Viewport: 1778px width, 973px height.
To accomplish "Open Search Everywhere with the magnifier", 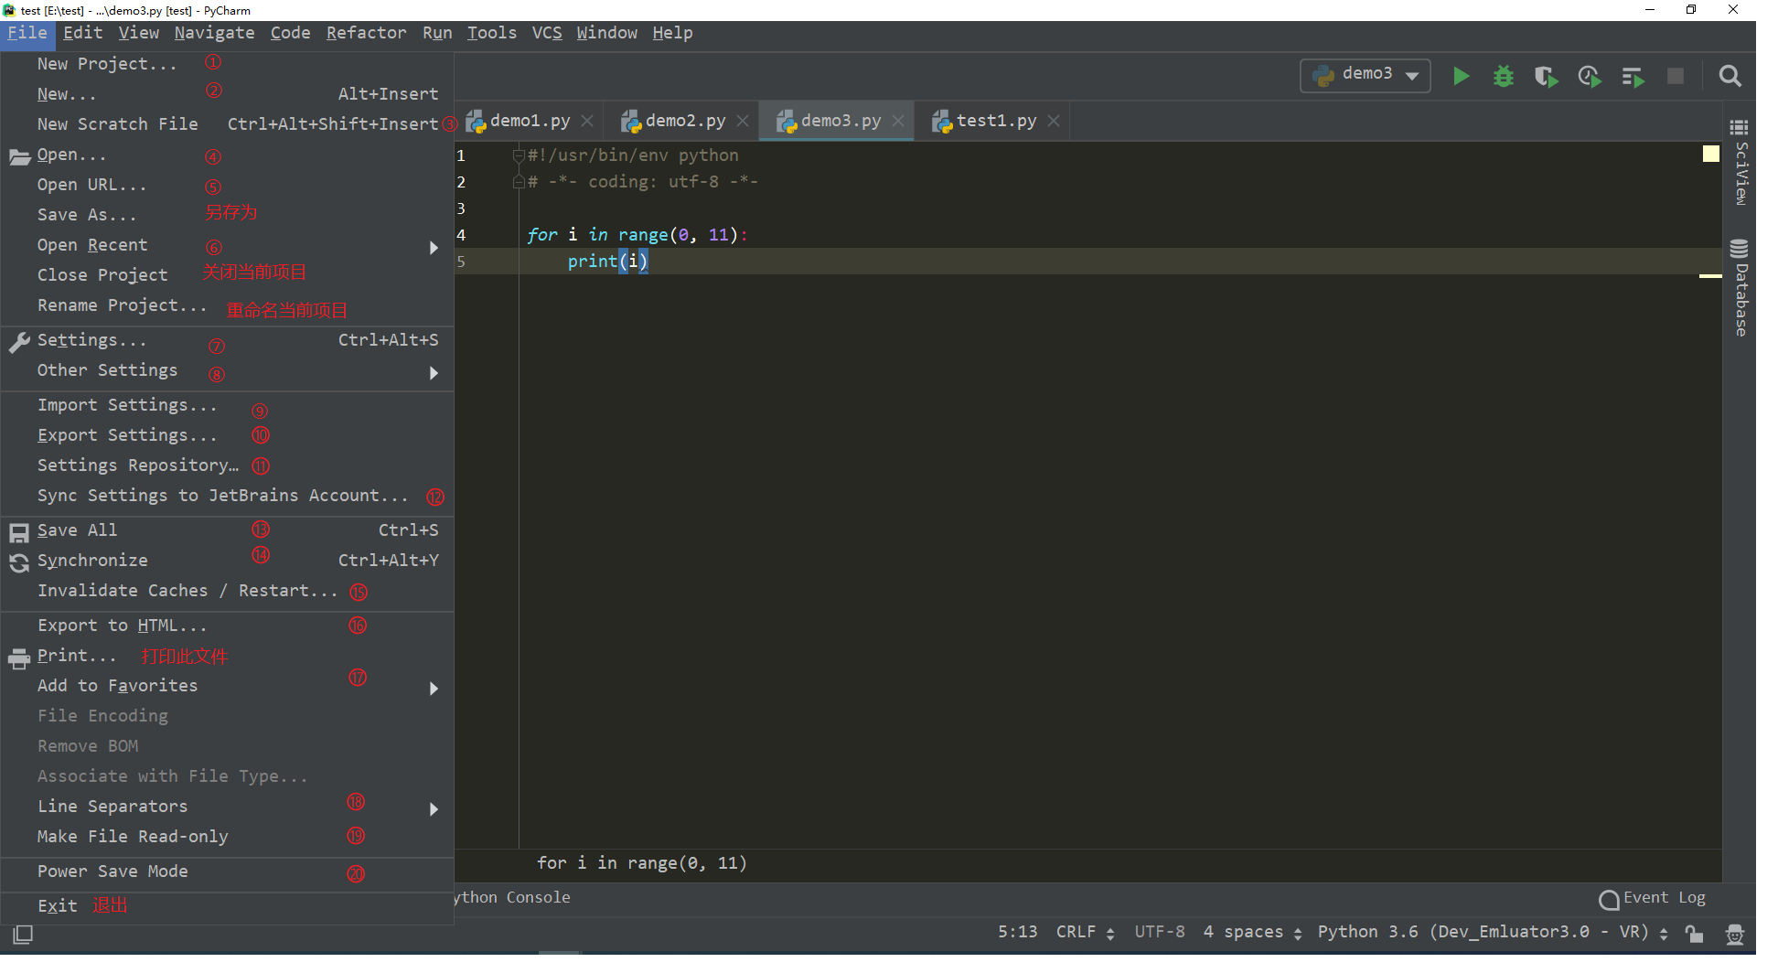I will [1730, 76].
